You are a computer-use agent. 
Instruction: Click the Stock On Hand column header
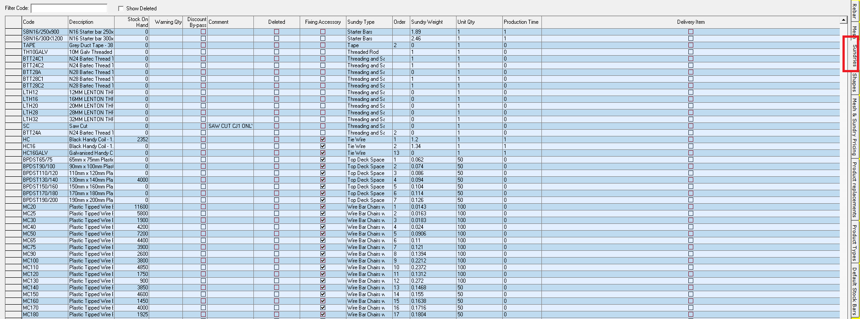[x=132, y=22]
